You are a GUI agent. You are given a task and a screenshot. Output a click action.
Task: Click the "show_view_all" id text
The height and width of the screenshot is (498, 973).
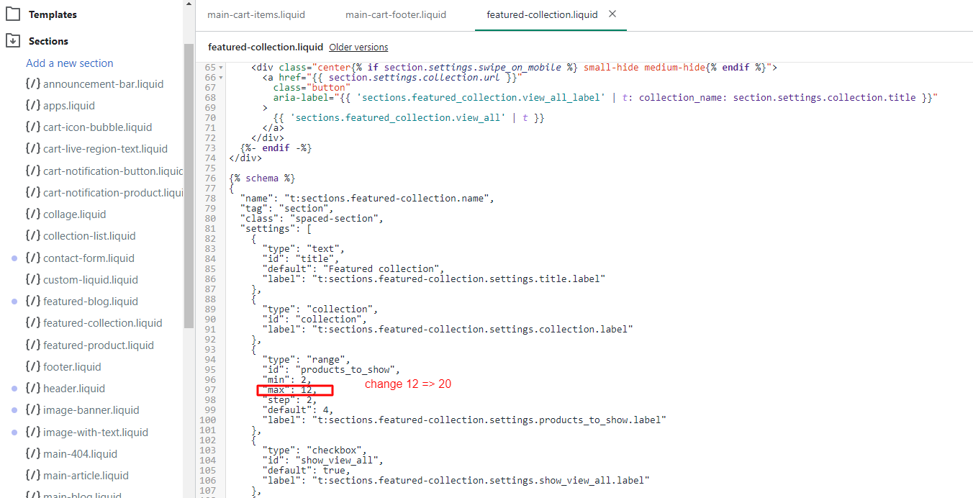coord(340,461)
